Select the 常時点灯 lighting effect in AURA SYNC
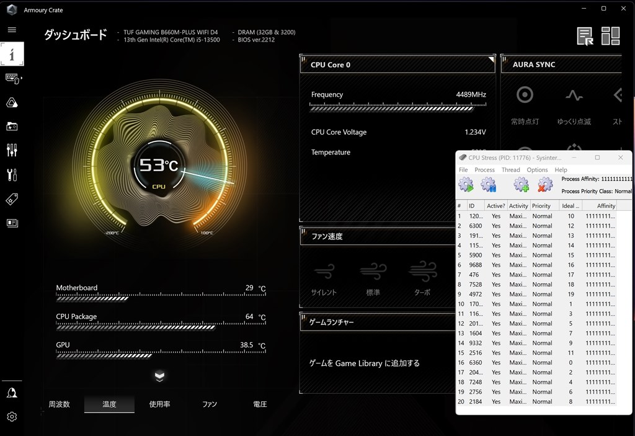This screenshot has height=436, width=635. tap(524, 102)
